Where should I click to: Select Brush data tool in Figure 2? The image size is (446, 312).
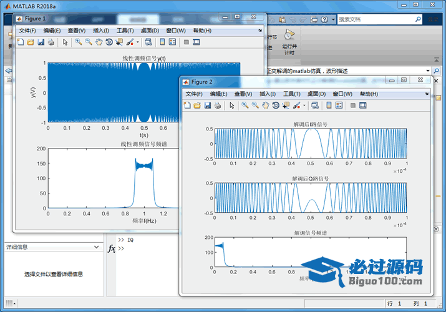click(x=297, y=105)
